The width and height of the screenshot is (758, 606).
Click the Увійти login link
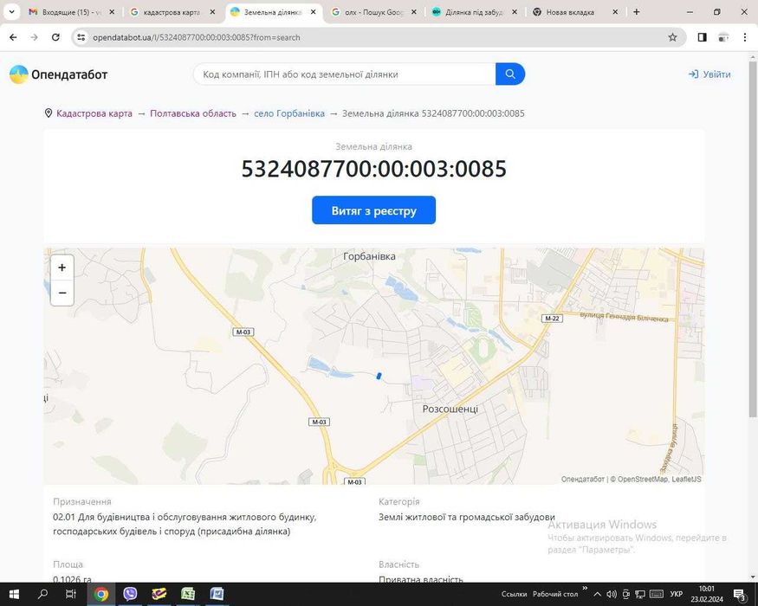tap(709, 74)
